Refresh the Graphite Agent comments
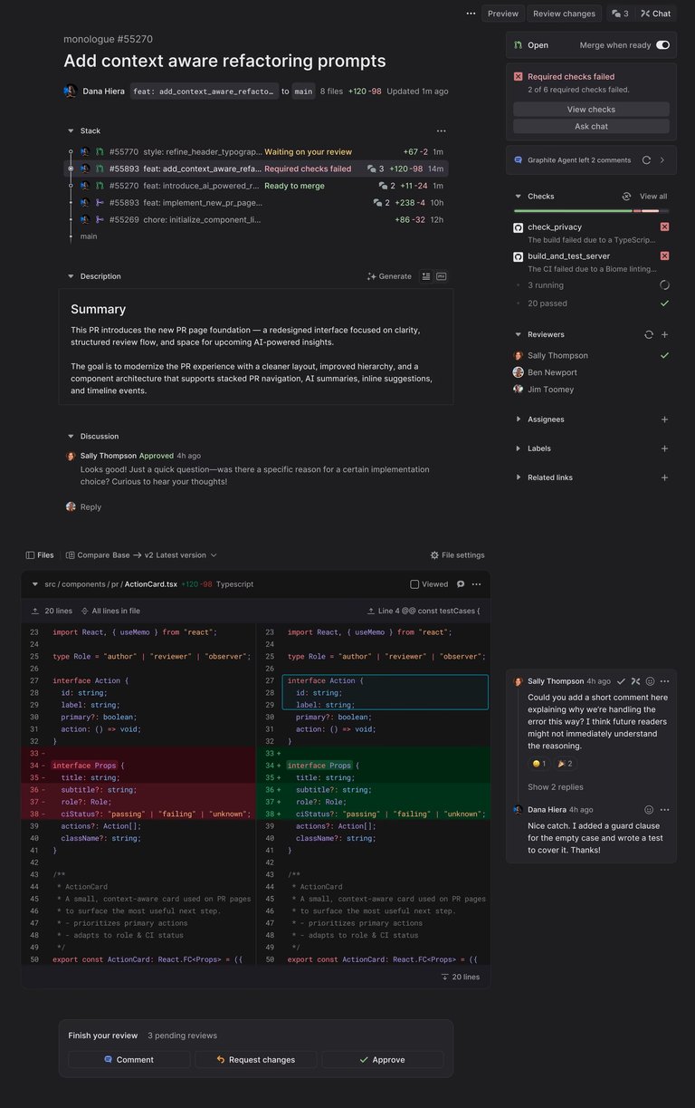The width and height of the screenshot is (695, 1108). click(x=646, y=160)
